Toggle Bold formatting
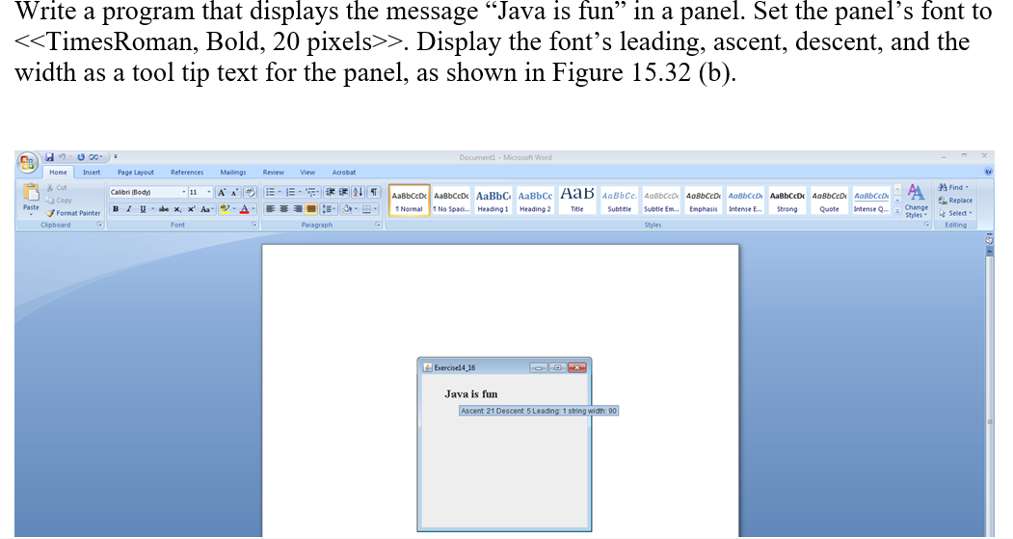This screenshot has height=539, width=1013. tap(116, 209)
